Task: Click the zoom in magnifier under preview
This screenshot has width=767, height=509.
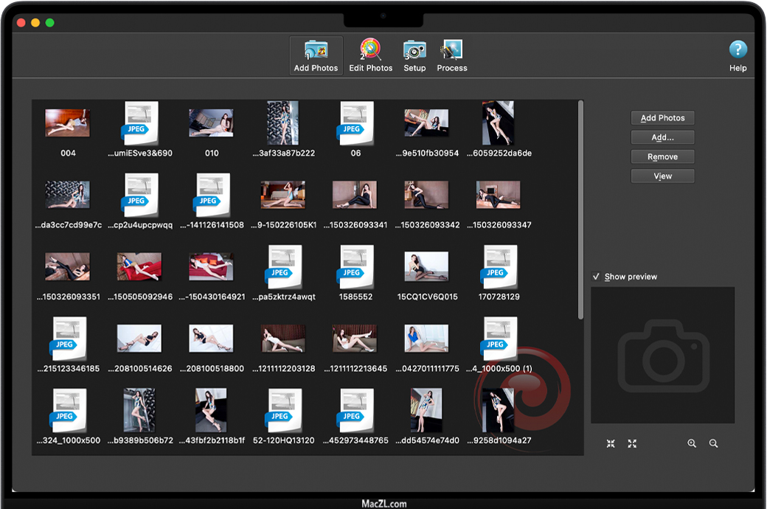Action: 692,443
